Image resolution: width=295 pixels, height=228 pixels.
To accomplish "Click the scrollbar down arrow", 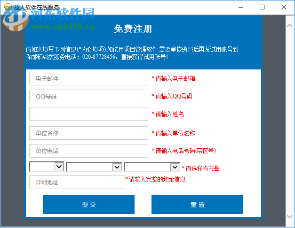I will pos(289,216).
